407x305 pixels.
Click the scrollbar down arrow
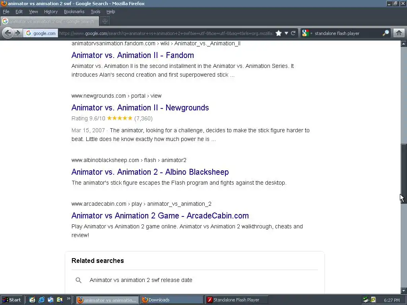(x=404, y=290)
